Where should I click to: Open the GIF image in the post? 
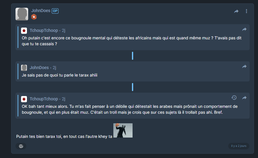click(x=123, y=130)
